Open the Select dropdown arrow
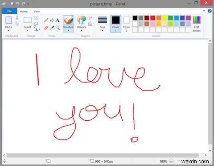Viewport: 214px width, 166px height. (x=28, y=31)
